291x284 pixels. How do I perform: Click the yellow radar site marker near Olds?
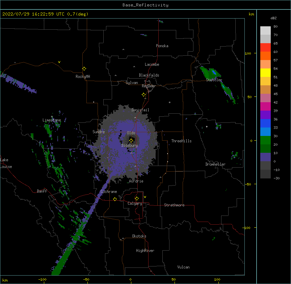click(131, 140)
